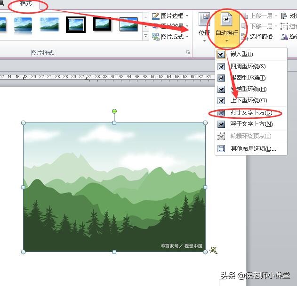Choose the Tight wrap (紧密型环绕) icon
This screenshot has height=286, width=297.
(221, 78)
